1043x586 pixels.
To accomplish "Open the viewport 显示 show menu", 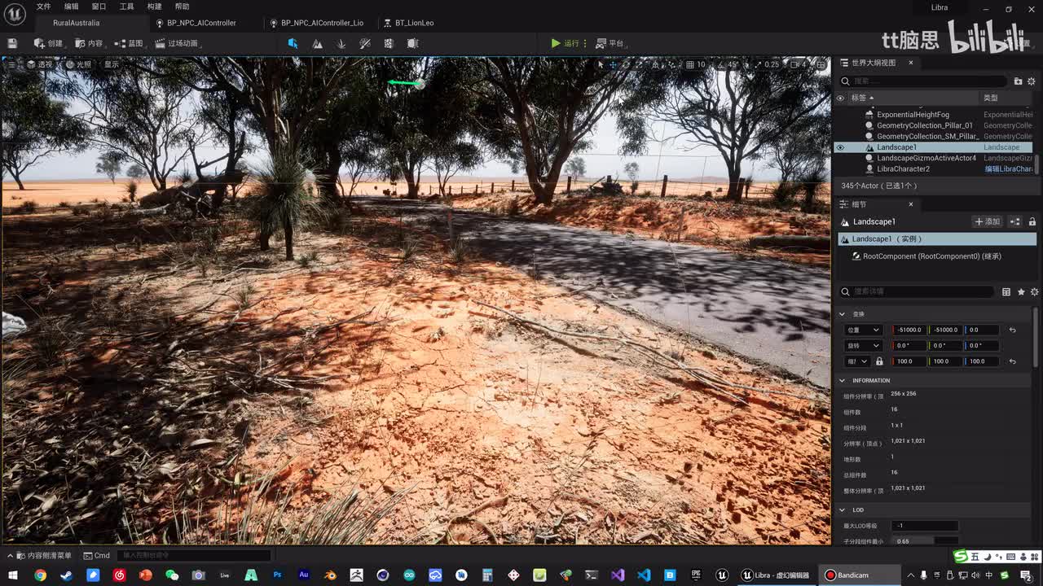I will click(x=111, y=64).
